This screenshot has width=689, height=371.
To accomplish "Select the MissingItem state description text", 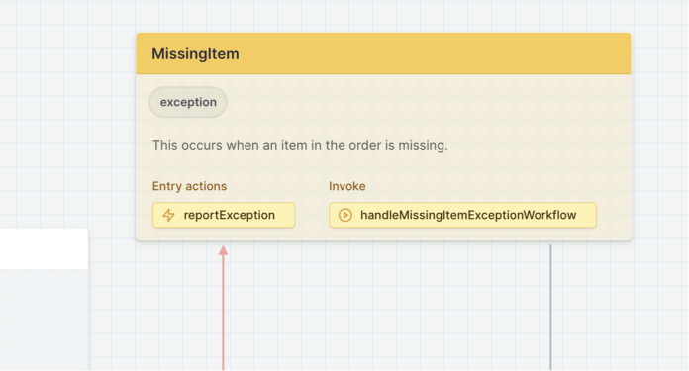I will pos(300,145).
